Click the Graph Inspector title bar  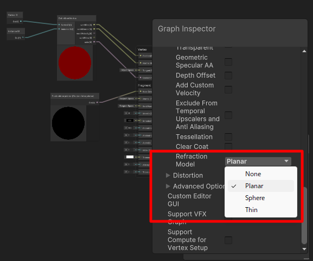230,29
